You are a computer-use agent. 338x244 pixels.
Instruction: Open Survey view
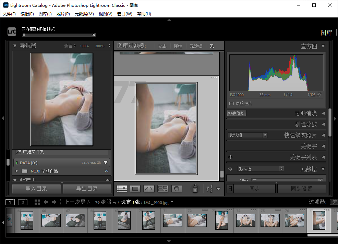click(162, 189)
